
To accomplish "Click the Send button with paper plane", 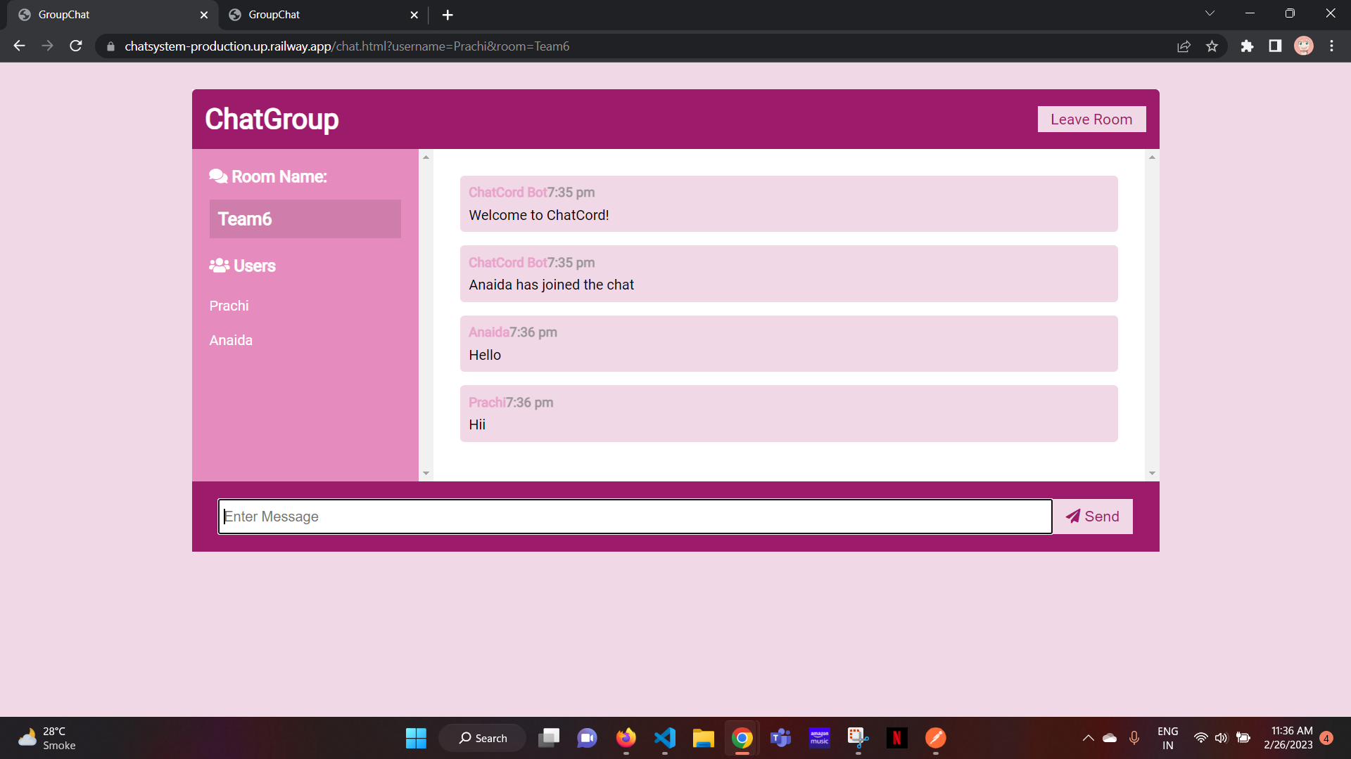I will [x=1093, y=517].
